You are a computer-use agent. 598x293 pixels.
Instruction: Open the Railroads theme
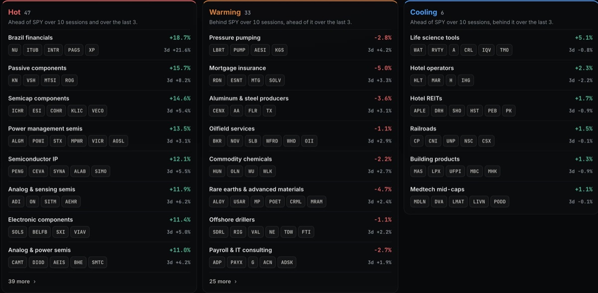(x=423, y=129)
